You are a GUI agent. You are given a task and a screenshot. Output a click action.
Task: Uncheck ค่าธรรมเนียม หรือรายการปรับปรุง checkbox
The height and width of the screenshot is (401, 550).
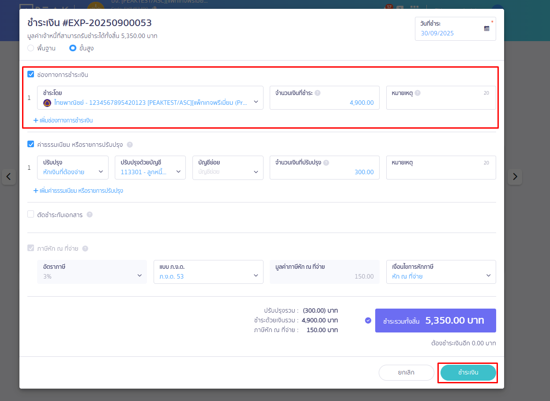tap(31, 144)
